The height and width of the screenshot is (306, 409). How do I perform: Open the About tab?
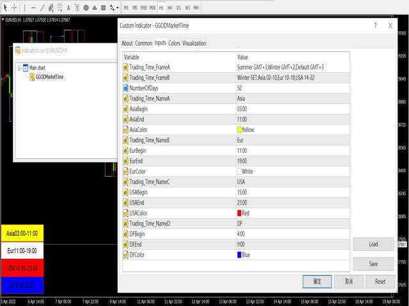point(127,43)
